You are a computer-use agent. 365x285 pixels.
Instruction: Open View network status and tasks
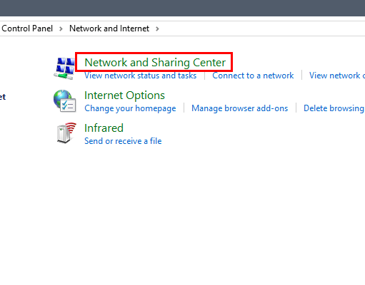click(141, 76)
